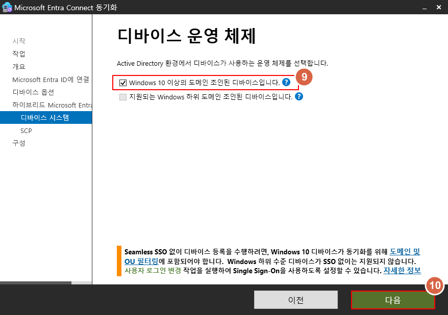Open help icon for Windows 하위 option
This screenshot has height=315, width=448.
299,96
